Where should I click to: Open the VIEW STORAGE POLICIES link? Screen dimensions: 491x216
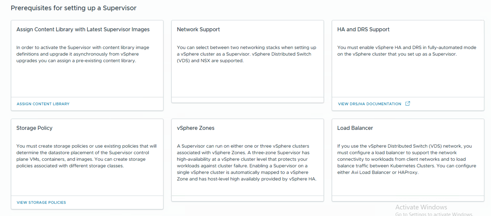[41, 203]
